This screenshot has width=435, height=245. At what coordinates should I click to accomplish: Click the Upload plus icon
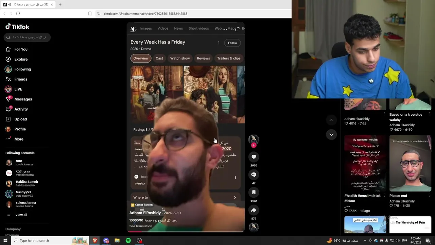click(x=8, y=119)
